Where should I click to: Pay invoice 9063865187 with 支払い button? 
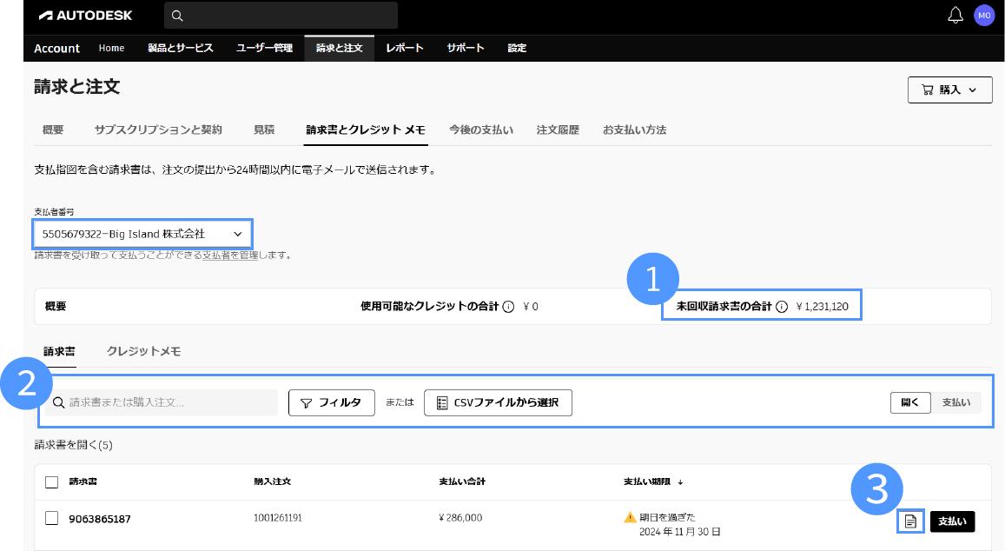[952, 521]
